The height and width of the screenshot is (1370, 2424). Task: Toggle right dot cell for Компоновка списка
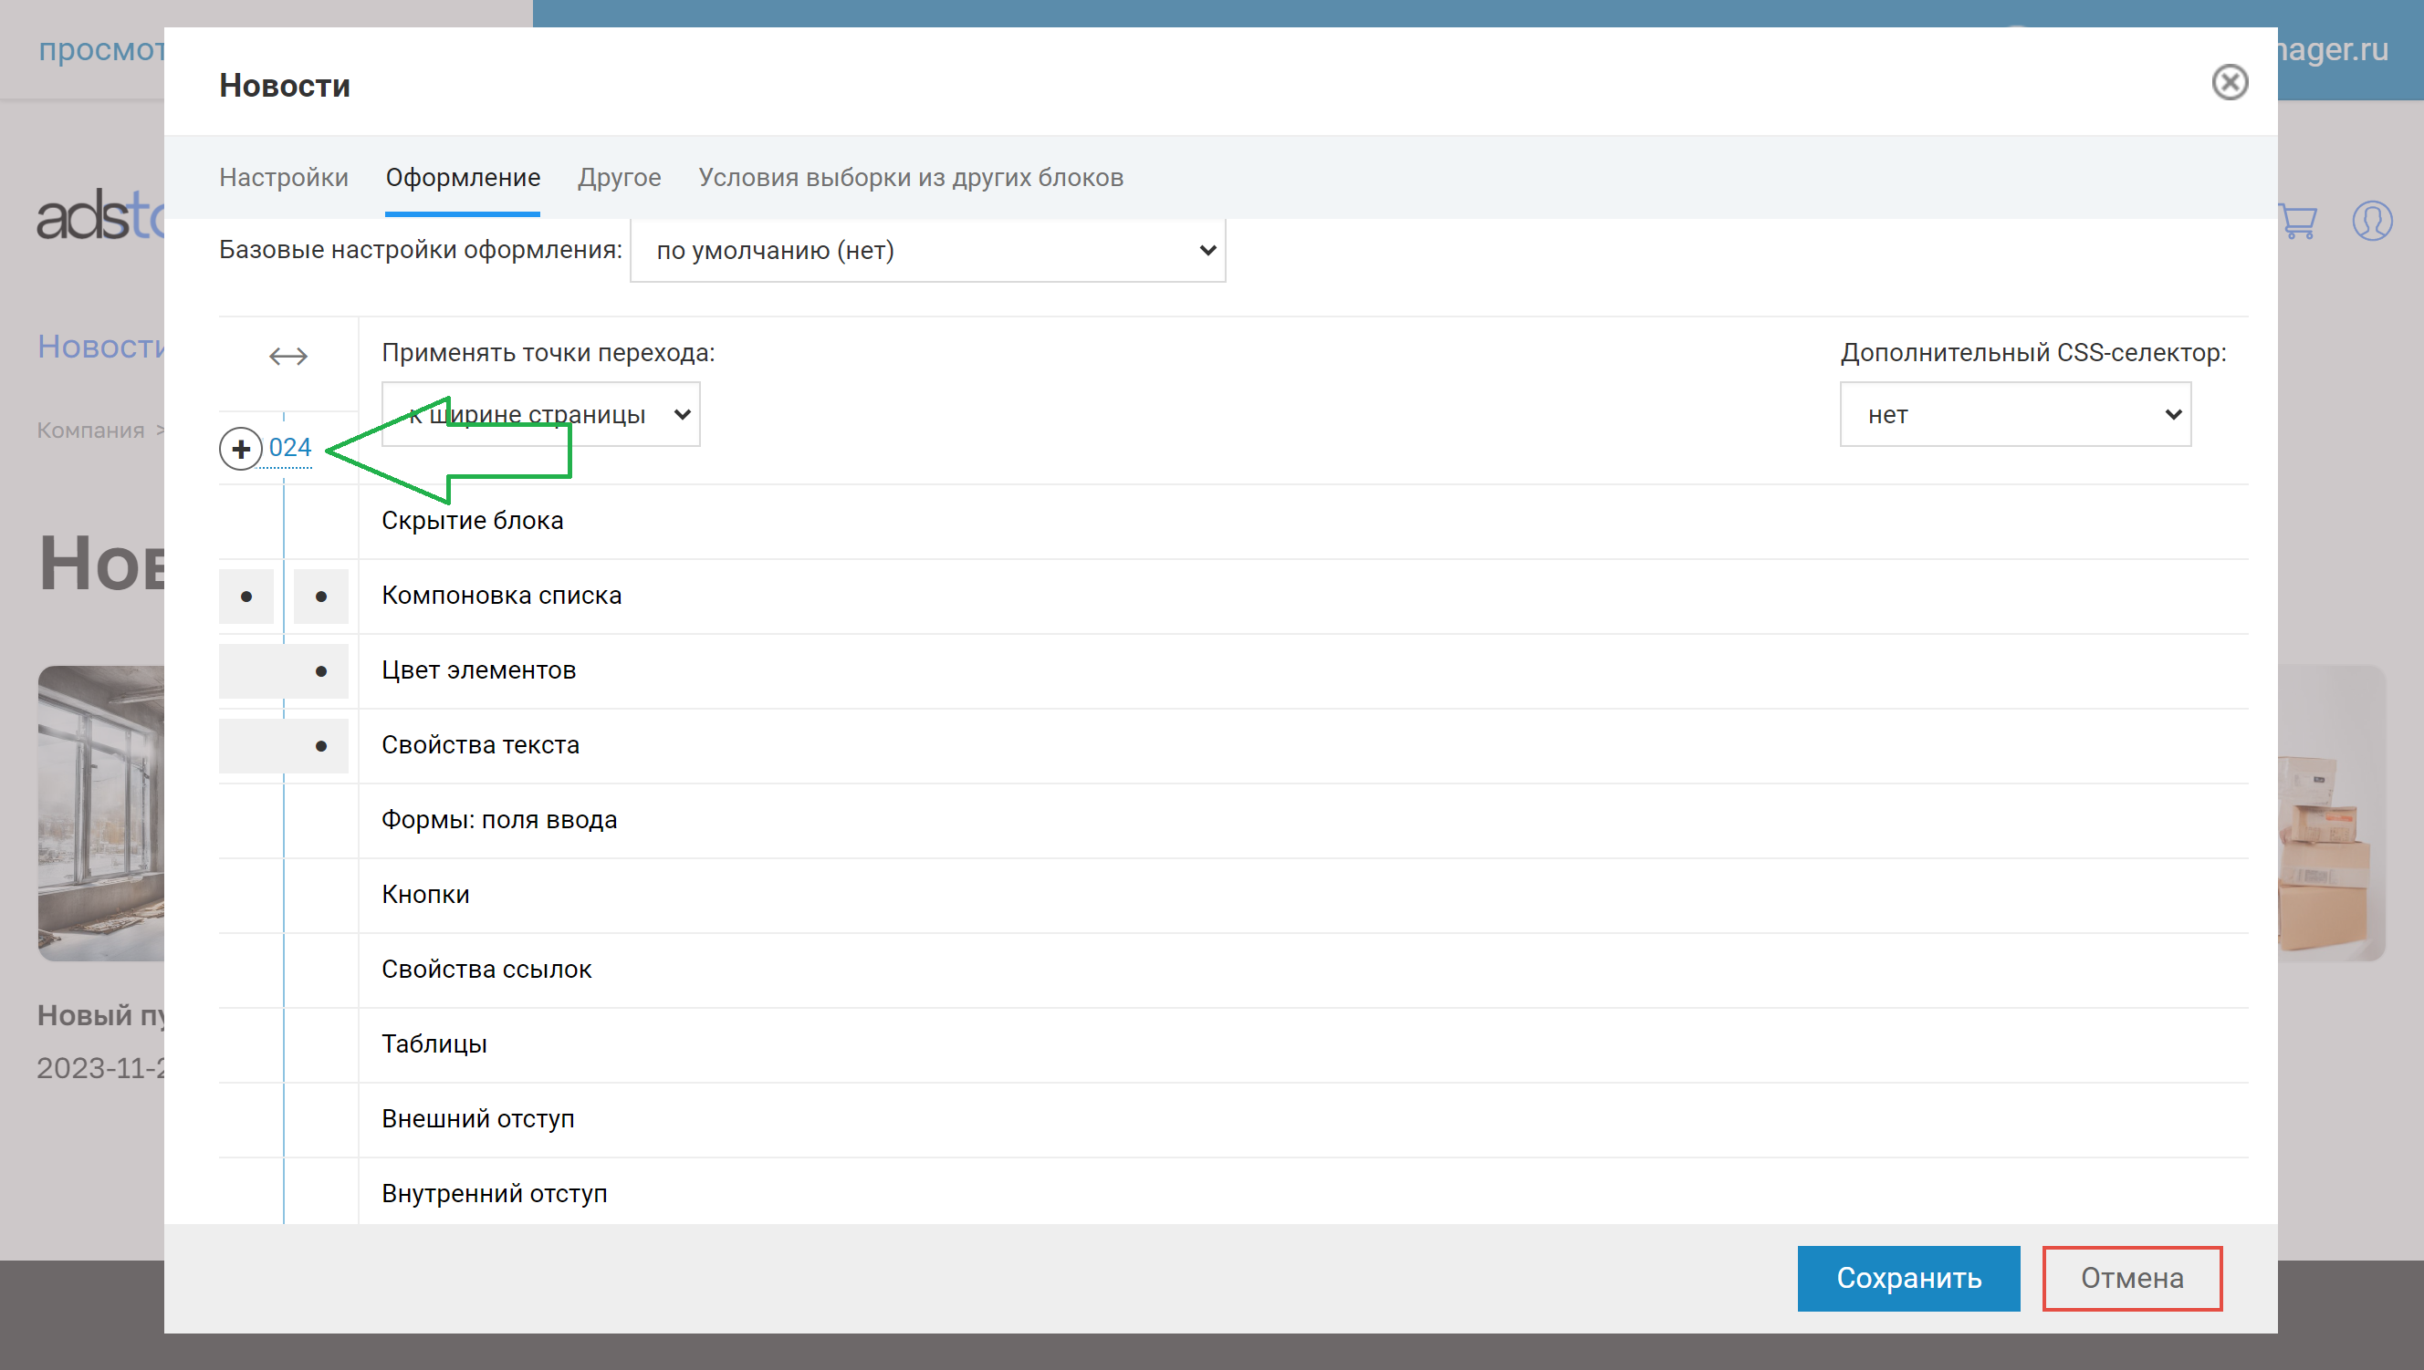tap(321, 597)
